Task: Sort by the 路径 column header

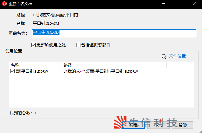Action: (x=114, y=65)
